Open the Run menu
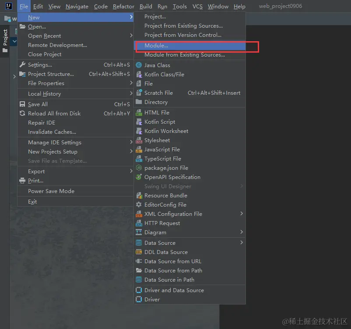Screen dimensions: 351x329 (162, 7)
